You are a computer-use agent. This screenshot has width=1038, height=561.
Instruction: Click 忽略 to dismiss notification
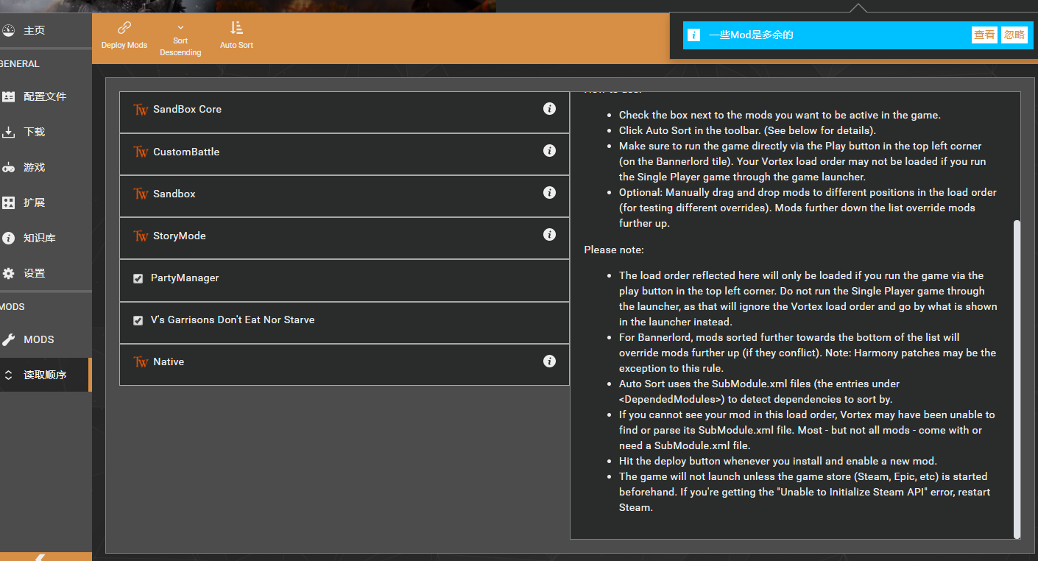click(1014, 35)
